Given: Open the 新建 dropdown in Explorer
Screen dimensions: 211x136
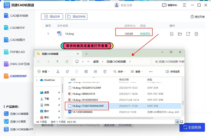Looking at the screenshot, I should point(44,72).
